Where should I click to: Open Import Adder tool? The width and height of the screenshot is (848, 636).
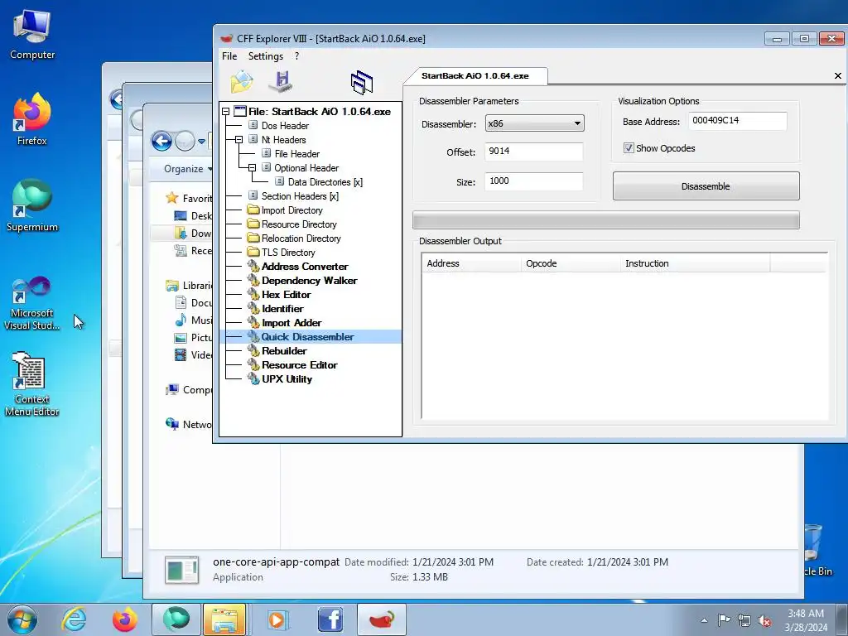tap(291, 322)
